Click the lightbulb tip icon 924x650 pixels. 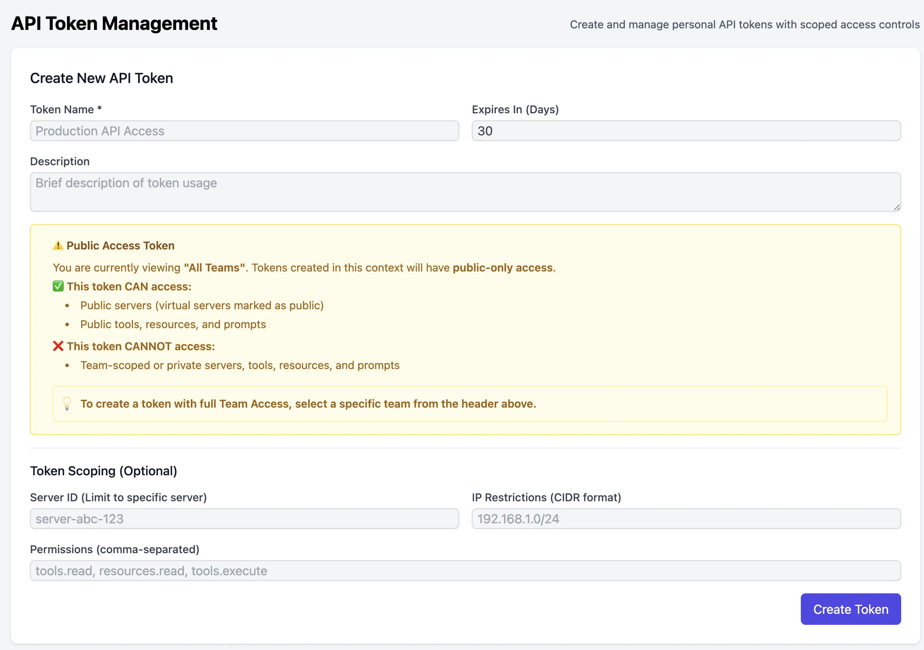point(67,403)
